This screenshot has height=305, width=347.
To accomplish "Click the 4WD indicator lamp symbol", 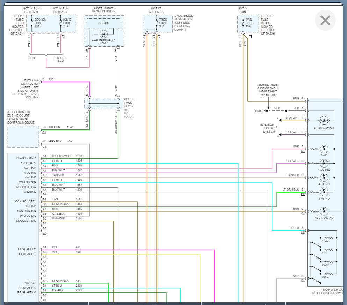I will coord(103,34).
